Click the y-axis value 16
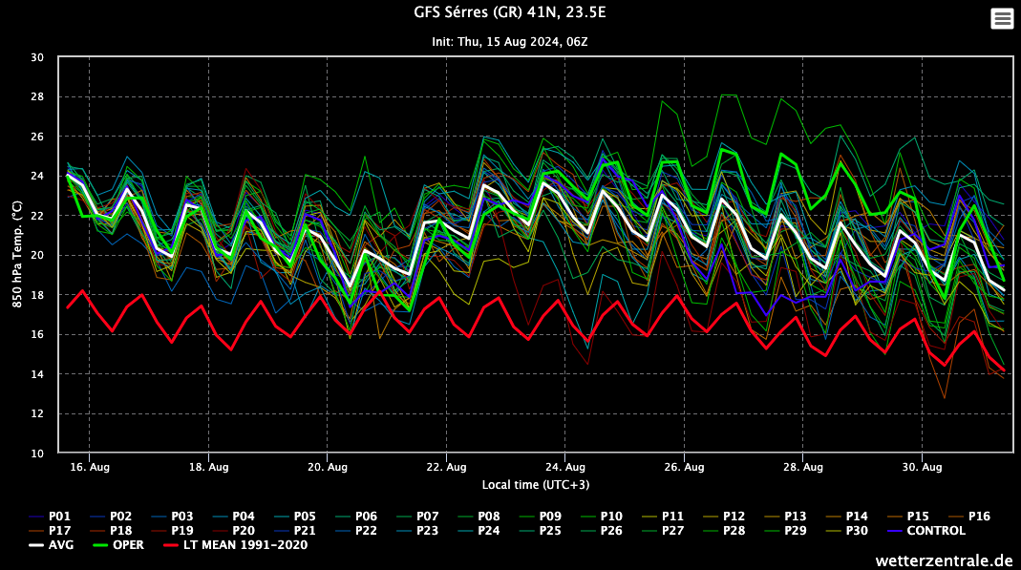Screen dimensions: 1021x570 pyautogui.click(x=37, y=335)
